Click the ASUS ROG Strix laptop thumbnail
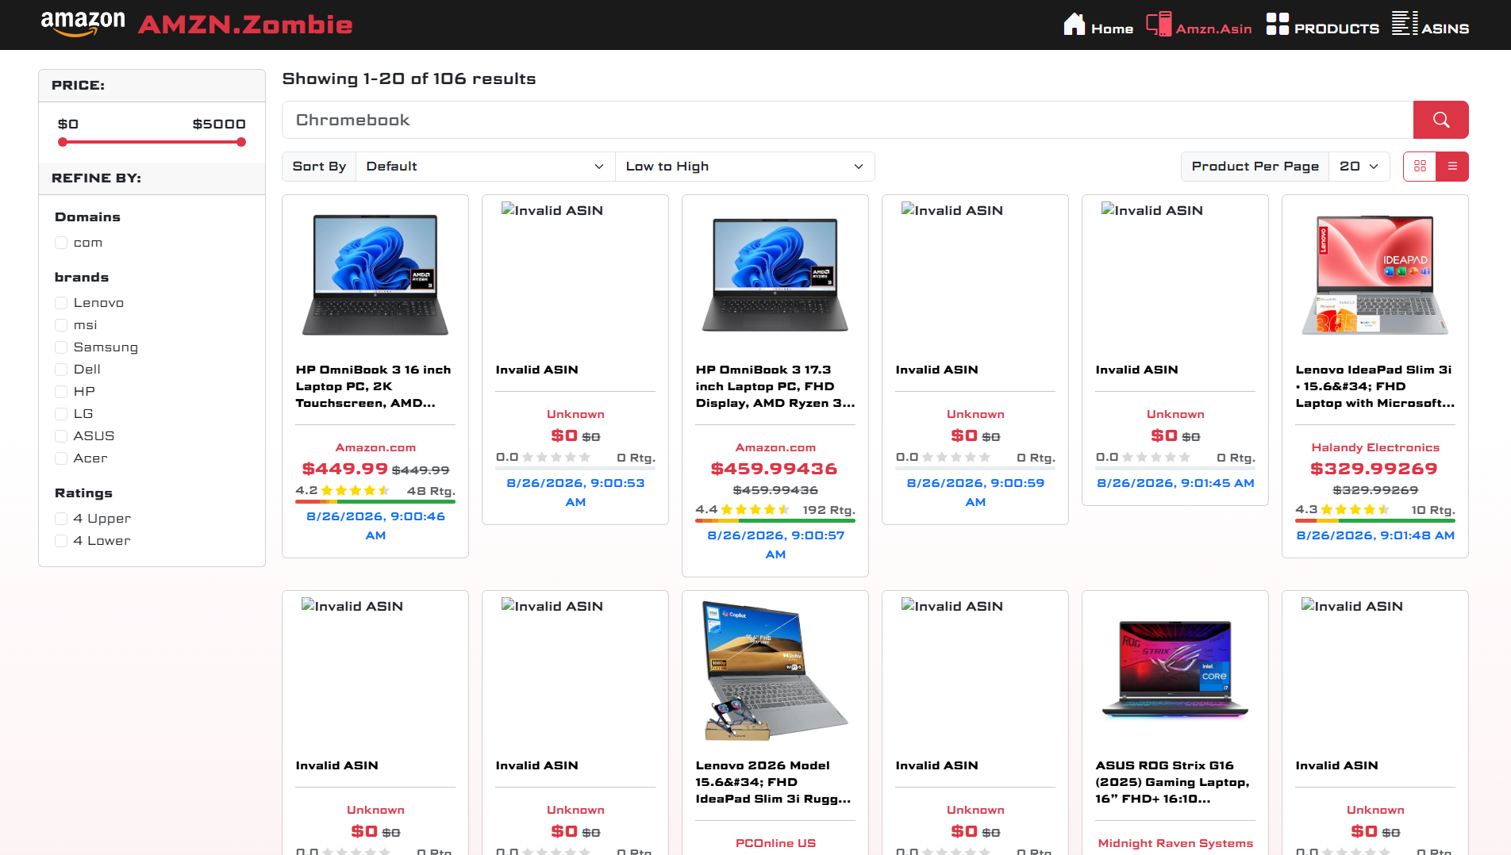The width and height of the screenshot is (1511, 855). (x=1175, y=670)
